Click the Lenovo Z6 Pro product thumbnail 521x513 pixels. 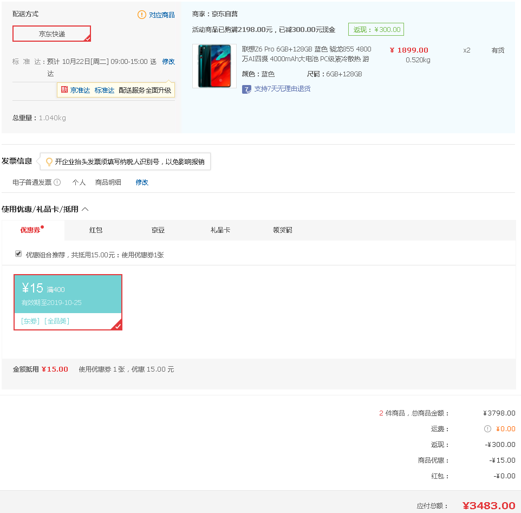(214, 66)
